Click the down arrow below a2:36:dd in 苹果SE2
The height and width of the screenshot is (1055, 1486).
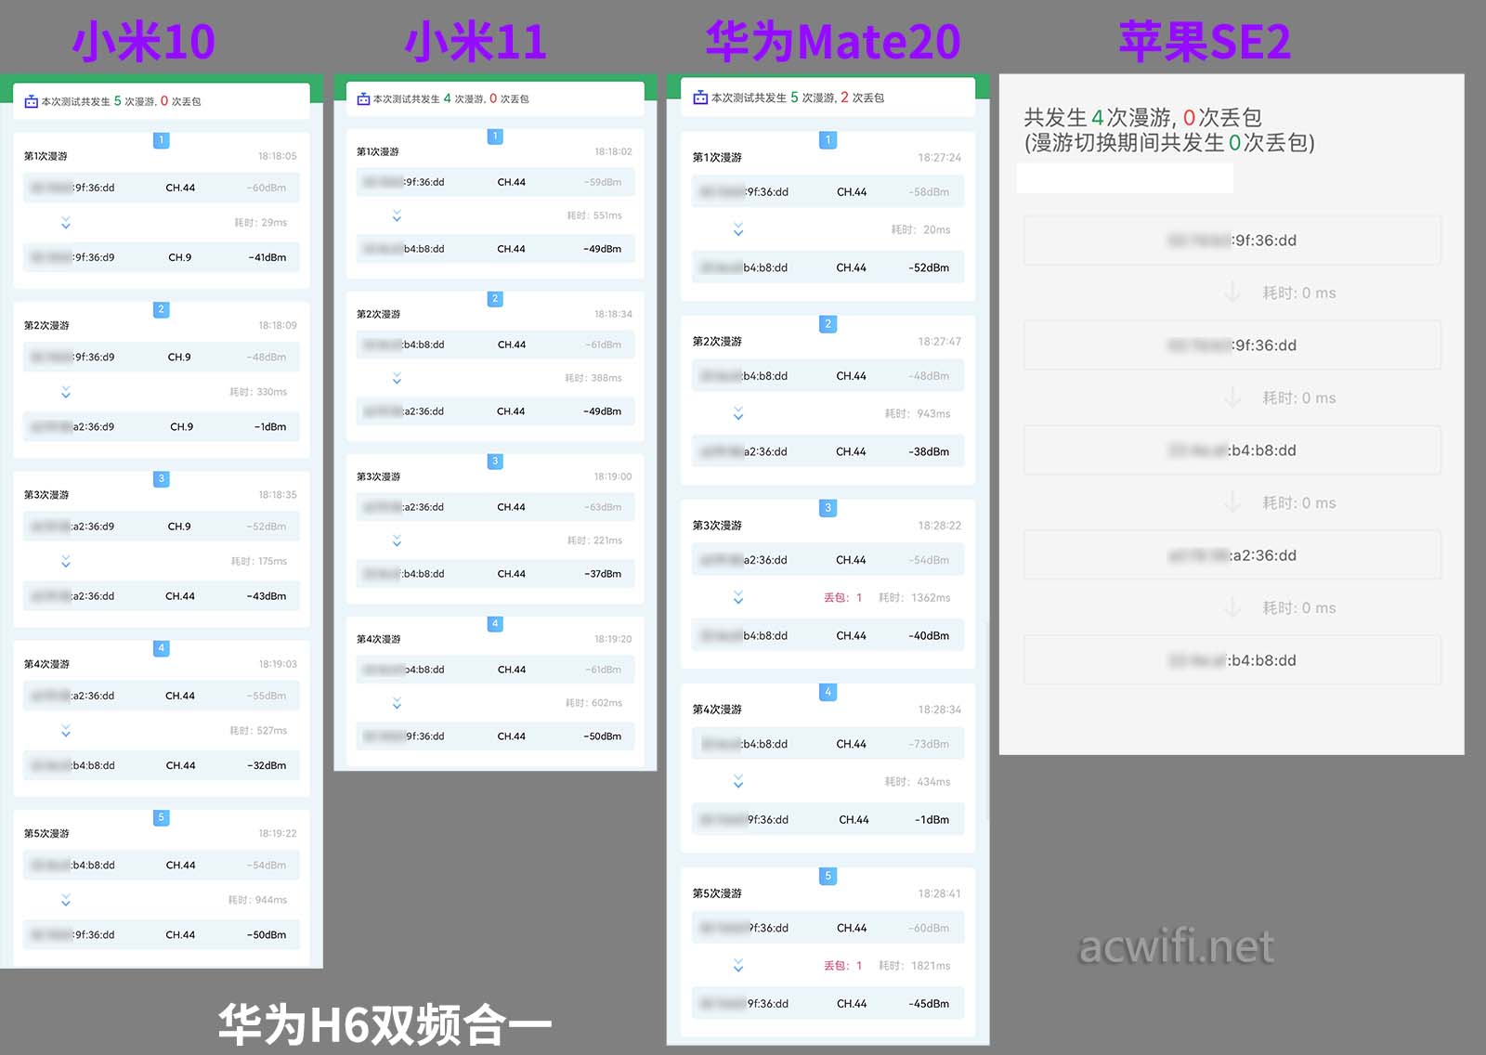coord(1232,607)
